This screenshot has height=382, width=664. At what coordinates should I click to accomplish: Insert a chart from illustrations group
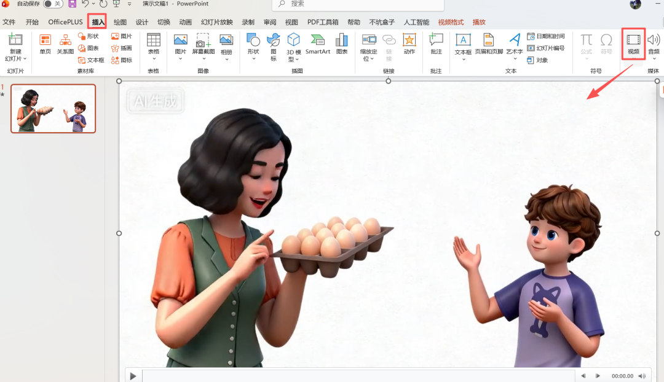tap(342, 42)
